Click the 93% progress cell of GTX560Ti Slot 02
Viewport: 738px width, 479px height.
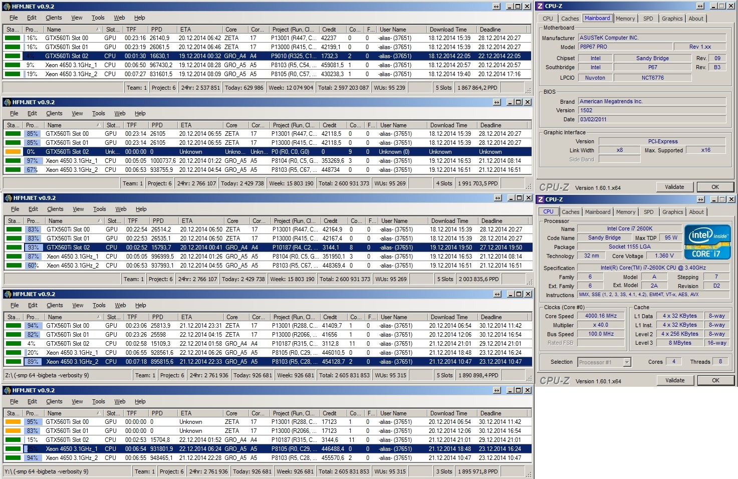(x=34, y=248)
